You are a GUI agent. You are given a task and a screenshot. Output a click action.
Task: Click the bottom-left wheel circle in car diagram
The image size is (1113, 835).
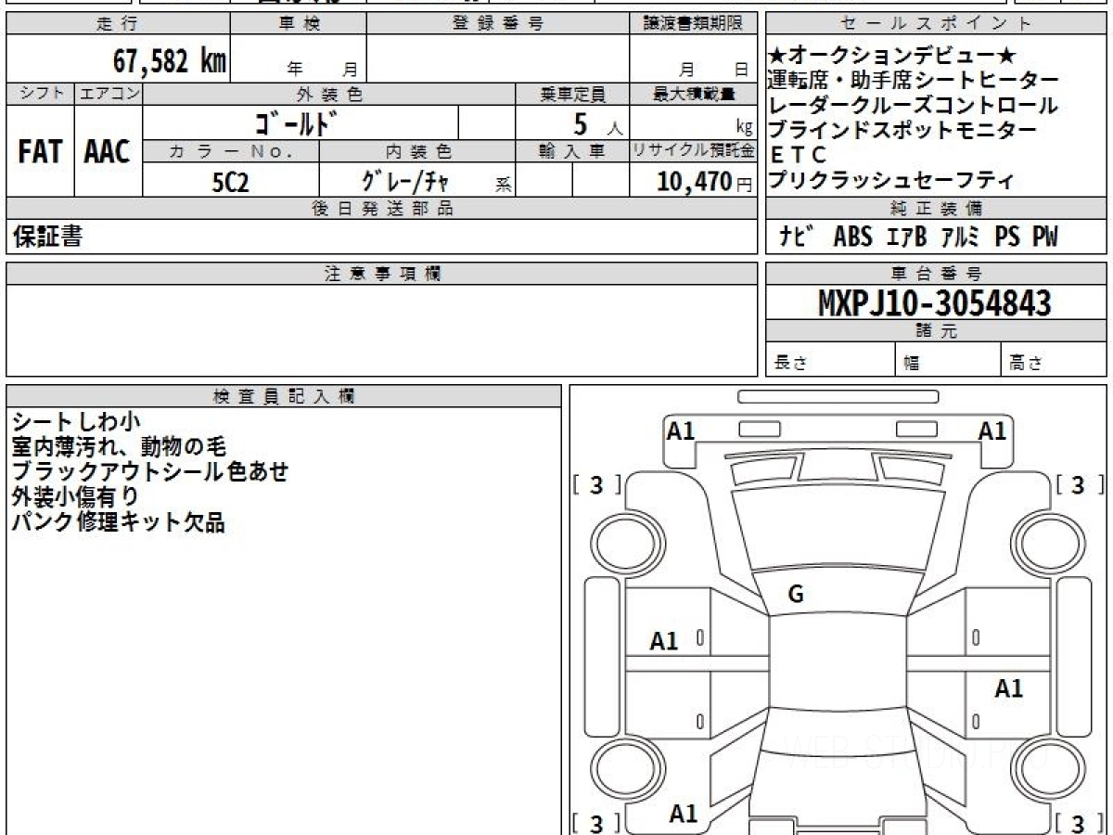[621, 769]
